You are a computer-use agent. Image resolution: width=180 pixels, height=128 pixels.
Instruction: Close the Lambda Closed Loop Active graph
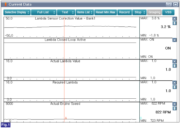(x=175, y=40)
